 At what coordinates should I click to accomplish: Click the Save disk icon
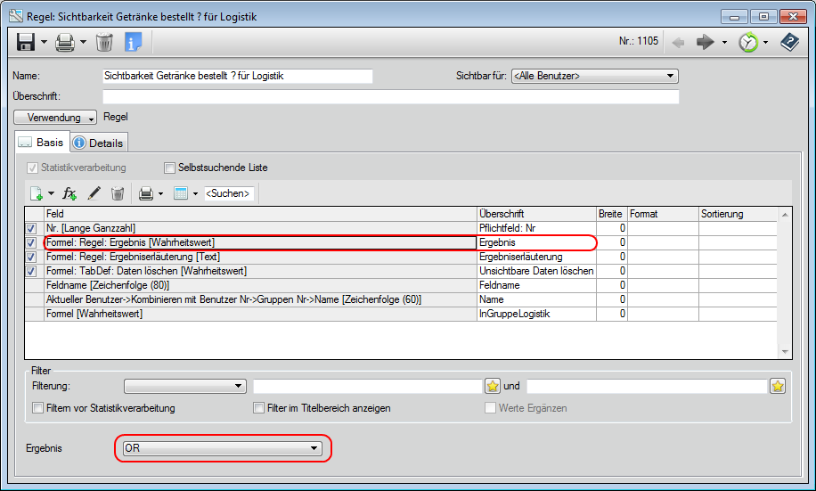point(26,42)
